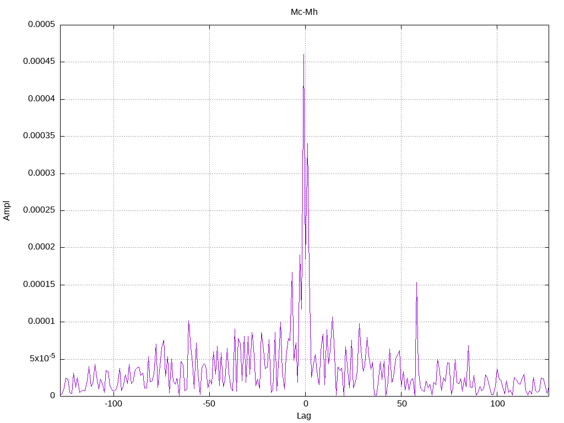Click the 0.0003 y-axis tick label
Image resolution: width=564 pixels, height=423 pixels.
tap(42, 173)
